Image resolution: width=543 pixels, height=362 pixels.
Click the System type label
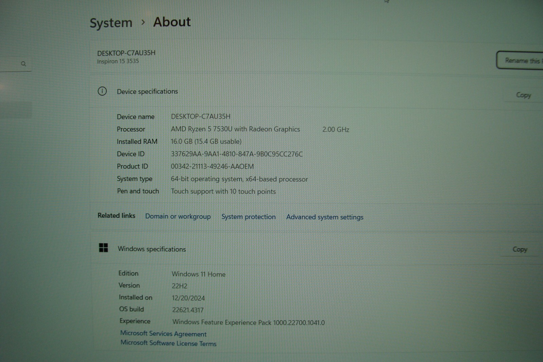pyautogui.click(x=134, y=179)
